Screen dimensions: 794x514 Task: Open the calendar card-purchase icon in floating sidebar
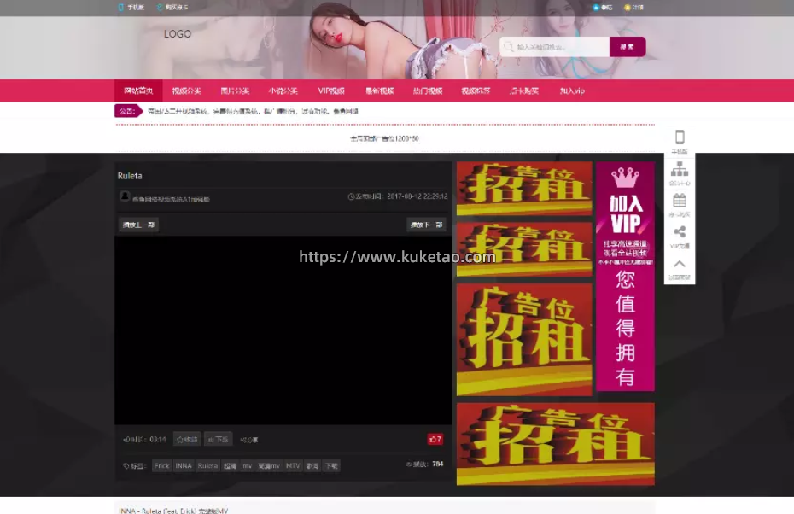(x=680, y=201)
